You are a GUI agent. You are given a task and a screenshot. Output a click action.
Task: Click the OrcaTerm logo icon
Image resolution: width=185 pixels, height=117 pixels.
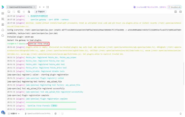pyautogui.click(x=3, y=7)
